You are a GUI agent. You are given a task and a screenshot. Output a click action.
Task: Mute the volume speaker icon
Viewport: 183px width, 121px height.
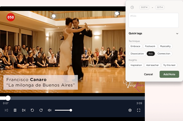click(x=50, y=110)
